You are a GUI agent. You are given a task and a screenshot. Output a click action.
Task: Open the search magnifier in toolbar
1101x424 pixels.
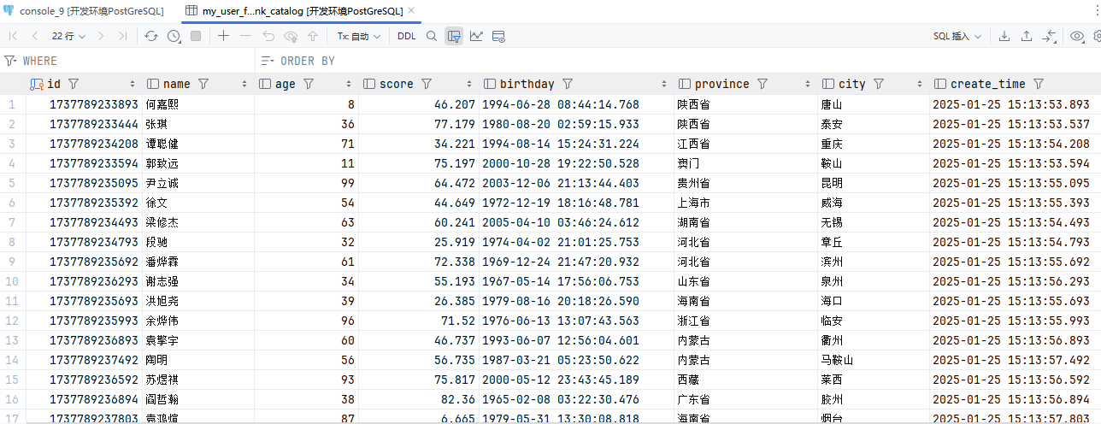pos(432,36)
